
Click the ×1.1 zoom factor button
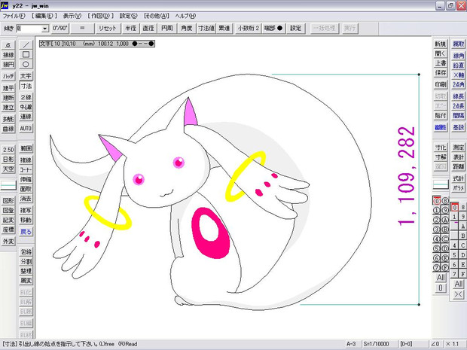click(453, 344)
